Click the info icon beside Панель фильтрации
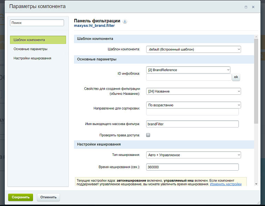The width and height of the screenshot is (265, 206). (x=125, y=21)
